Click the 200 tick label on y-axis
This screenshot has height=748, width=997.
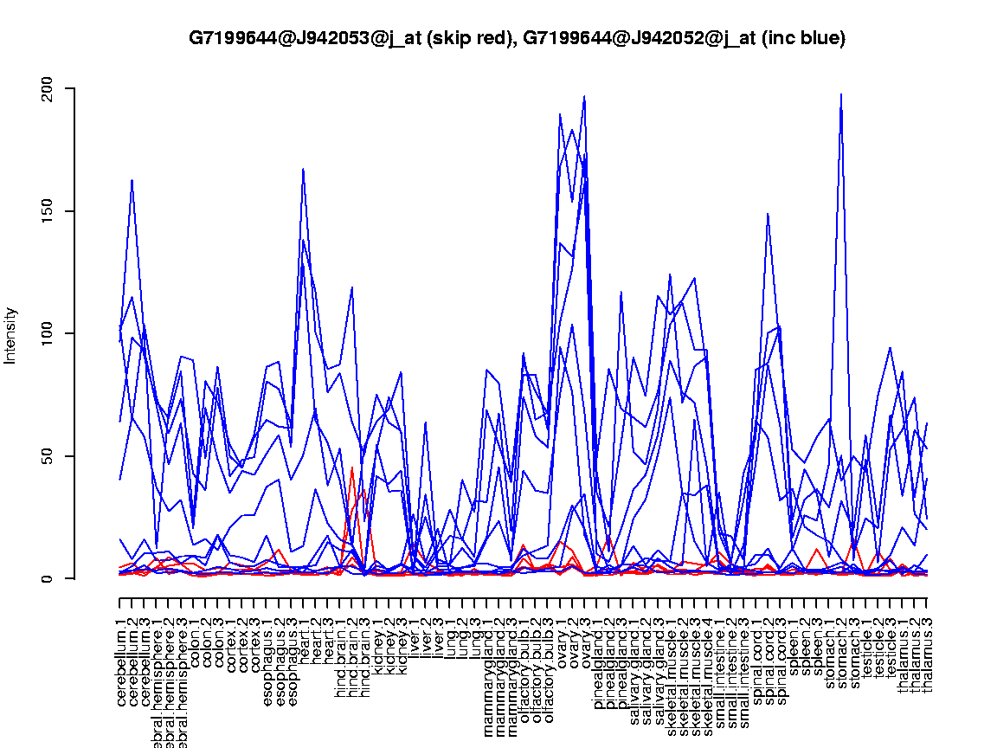click(48, 88)
